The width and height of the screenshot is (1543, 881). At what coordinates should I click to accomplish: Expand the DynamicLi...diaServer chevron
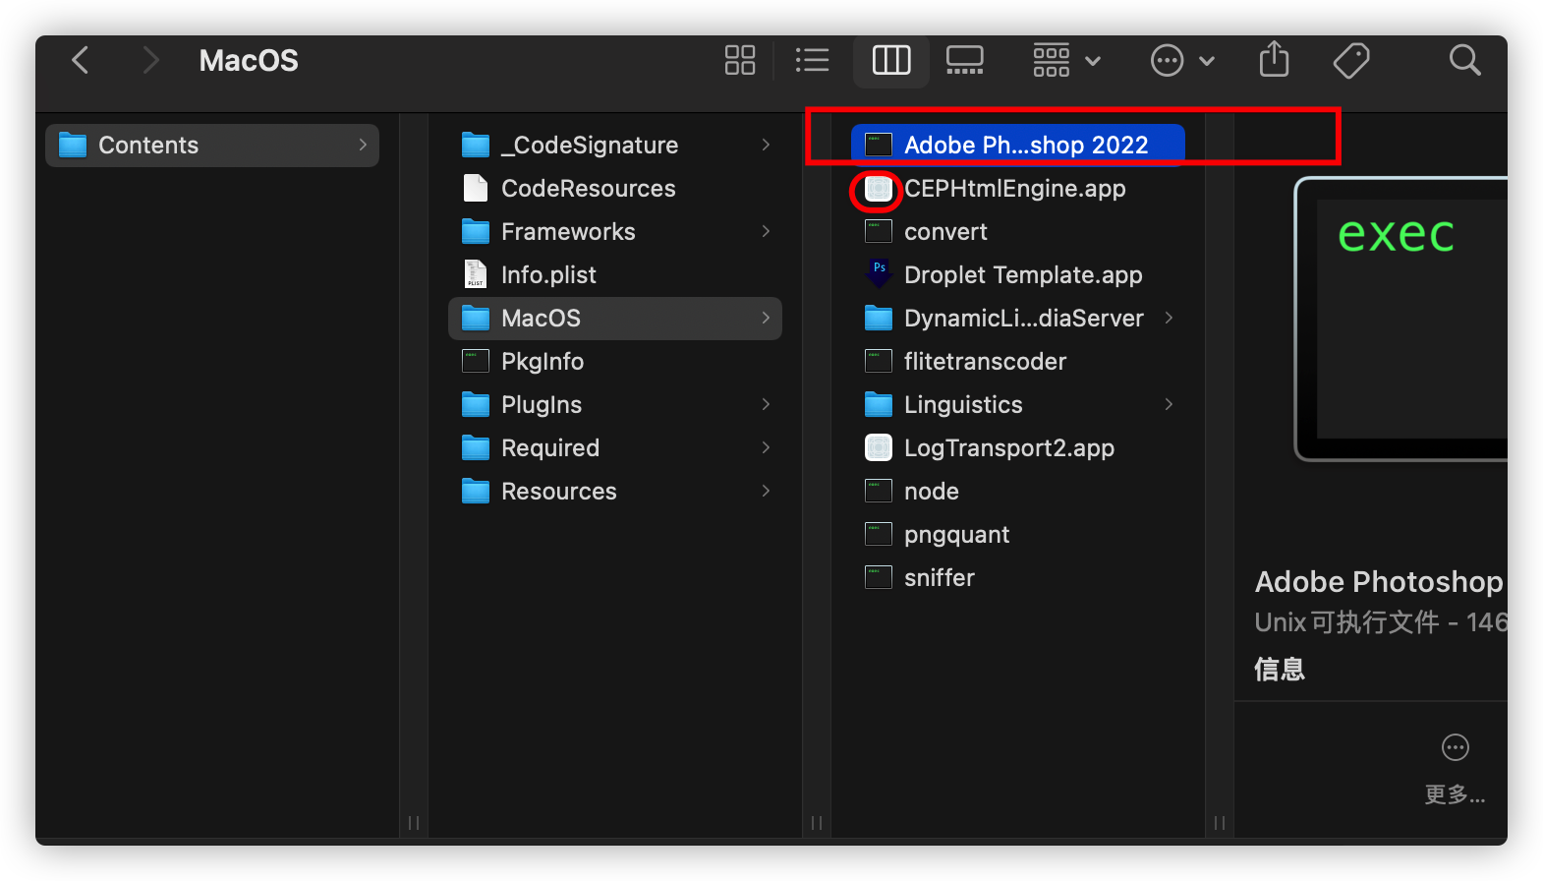click(x=1169, y=318)
